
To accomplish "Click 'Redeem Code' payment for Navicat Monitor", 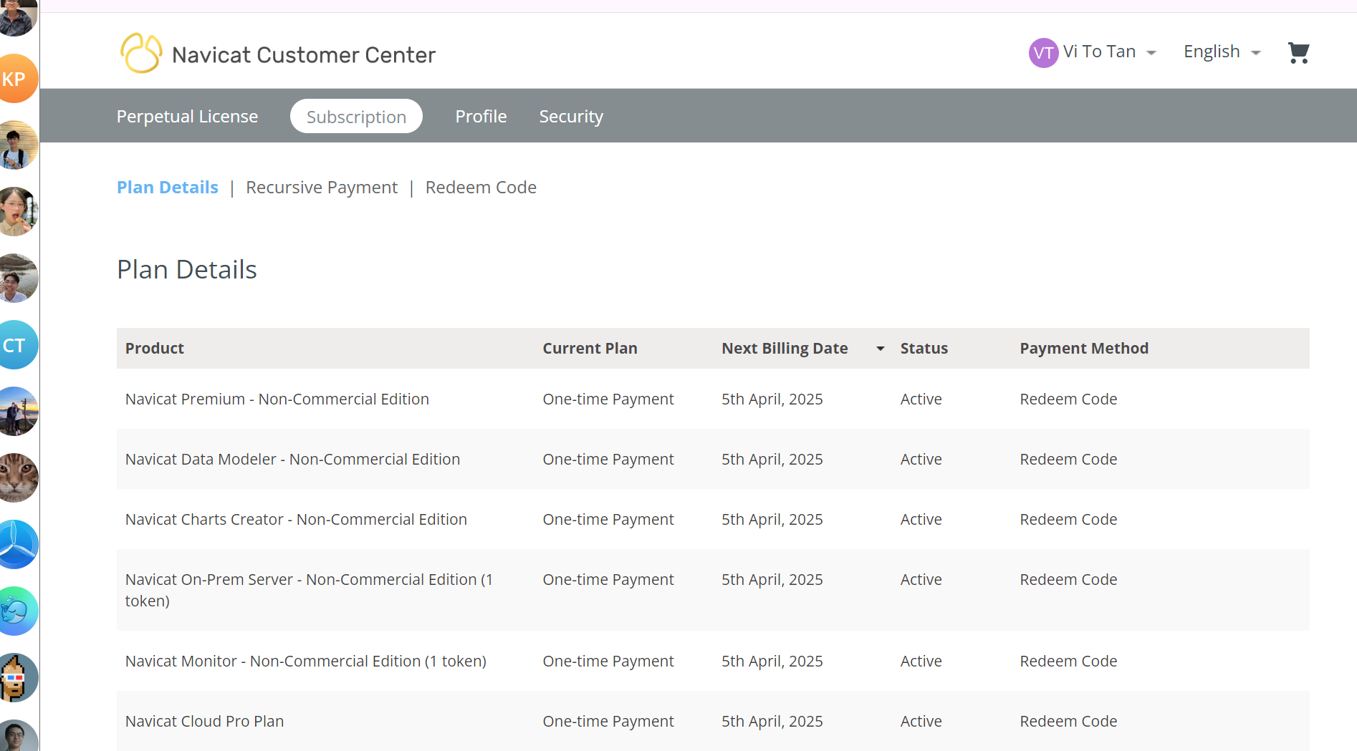I will pos(1068,662).
